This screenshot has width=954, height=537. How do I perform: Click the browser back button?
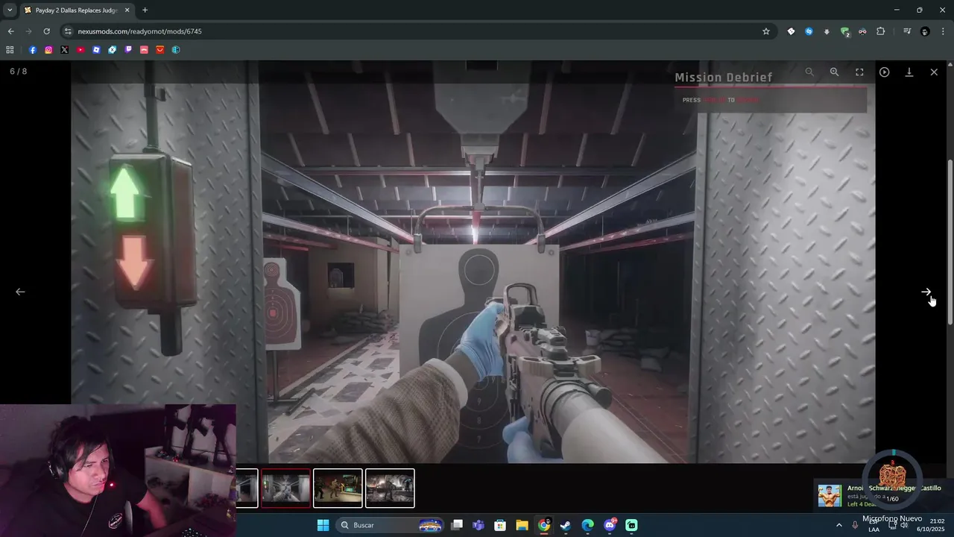tap(10, 31)
